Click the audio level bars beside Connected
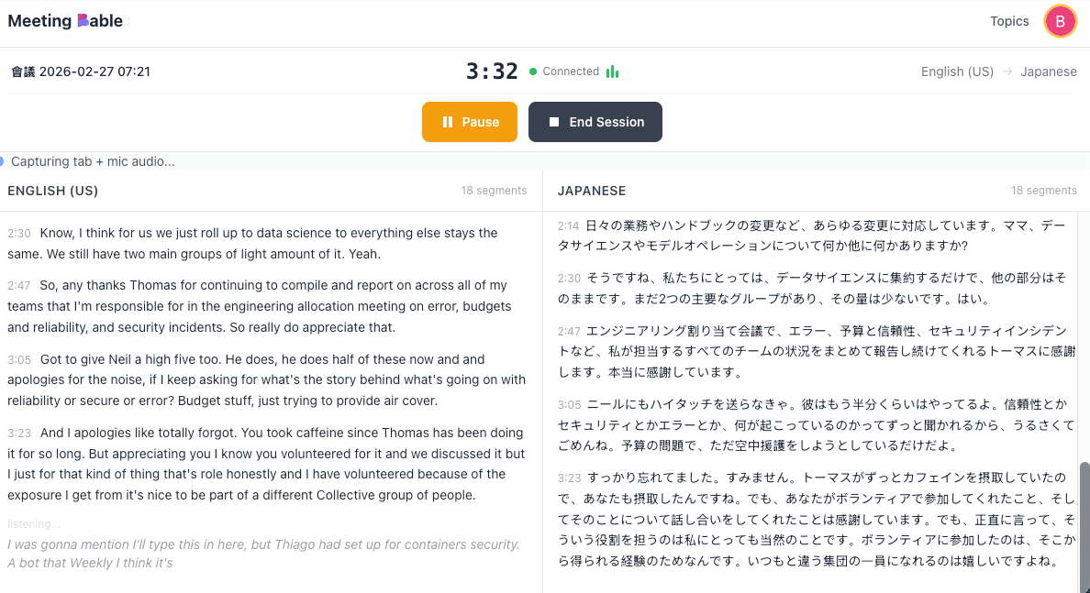 coord(612,70)
